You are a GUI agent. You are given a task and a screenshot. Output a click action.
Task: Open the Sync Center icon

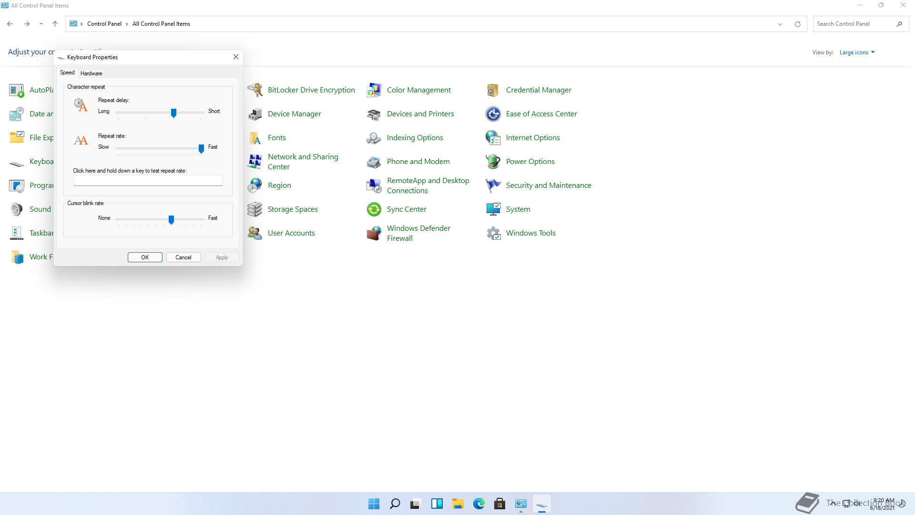(x=374, y=209)
